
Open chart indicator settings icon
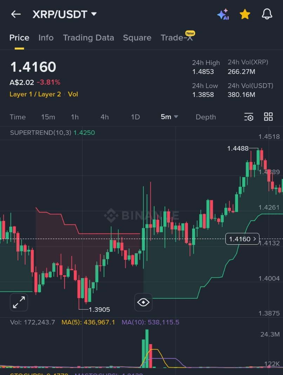pos(249,117)
